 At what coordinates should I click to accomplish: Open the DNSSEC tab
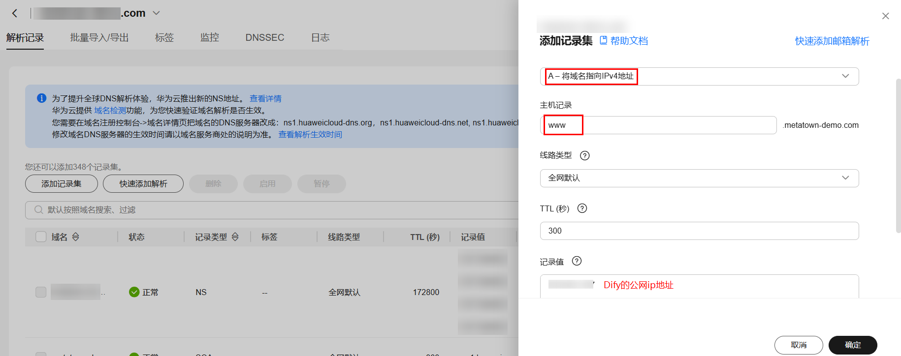pos(265,37)
